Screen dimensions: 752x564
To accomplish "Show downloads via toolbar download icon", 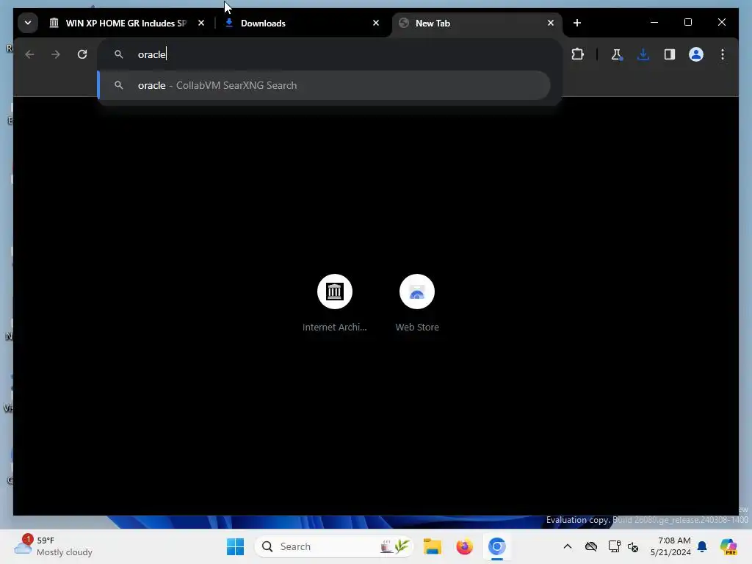I will pyautogui.click(x=643, y=54).
